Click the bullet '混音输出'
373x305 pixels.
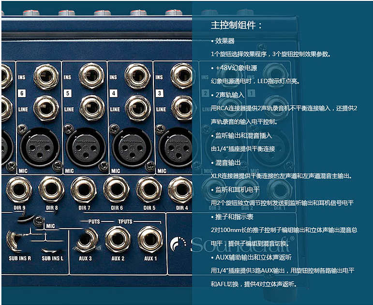226,162
